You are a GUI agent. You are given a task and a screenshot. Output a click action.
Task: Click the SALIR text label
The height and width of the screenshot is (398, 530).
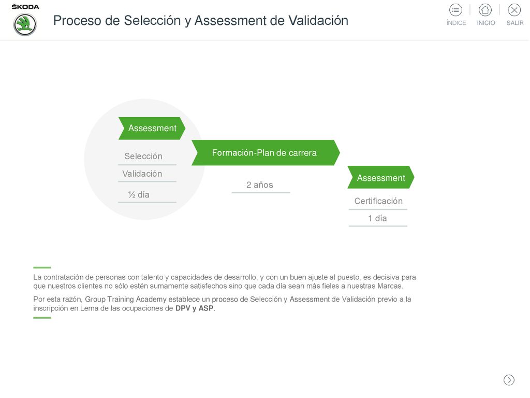tap(515, 23)
